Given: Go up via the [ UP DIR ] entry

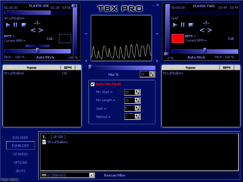Looking at the screenshot, I should point(54,137).
